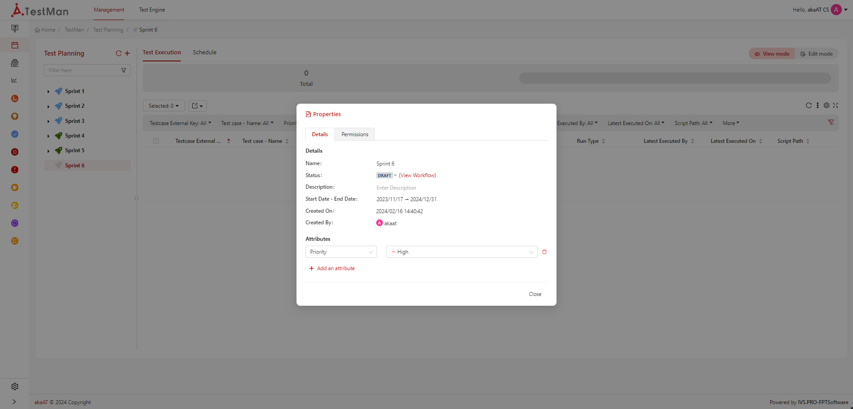This screenshot has width=853, height=409.
Task: Open the red bug sidebar icon
Action: (15, 152)
